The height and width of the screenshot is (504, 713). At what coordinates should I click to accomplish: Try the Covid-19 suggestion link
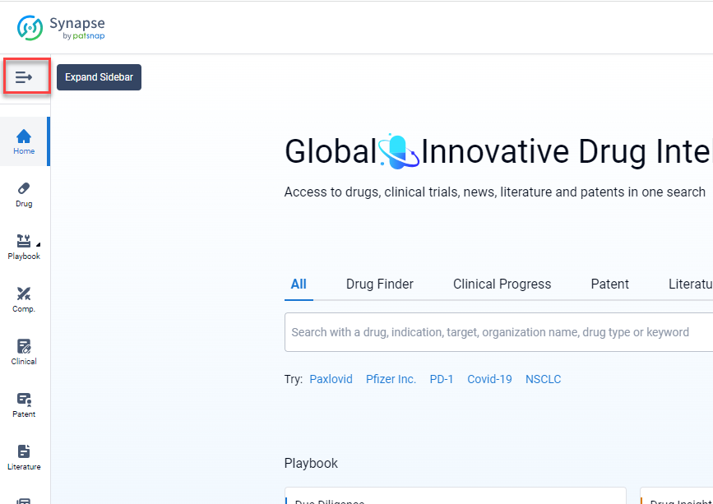click(x=489, y=379)
